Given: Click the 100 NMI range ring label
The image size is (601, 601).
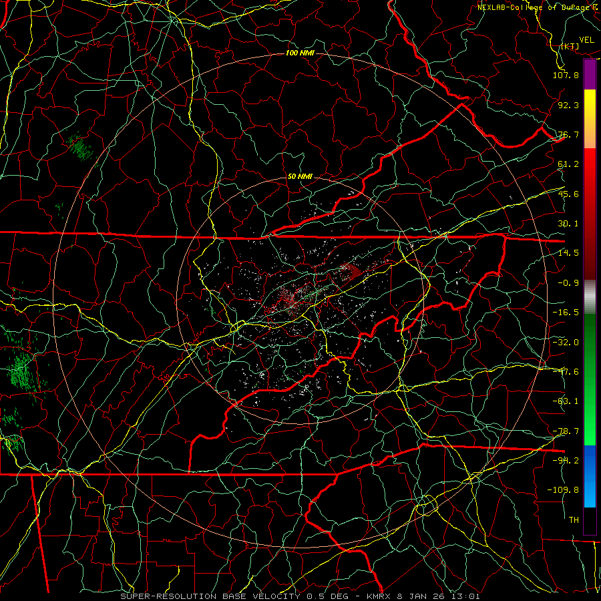Looking at the screenshot, I should click(300, 53).
